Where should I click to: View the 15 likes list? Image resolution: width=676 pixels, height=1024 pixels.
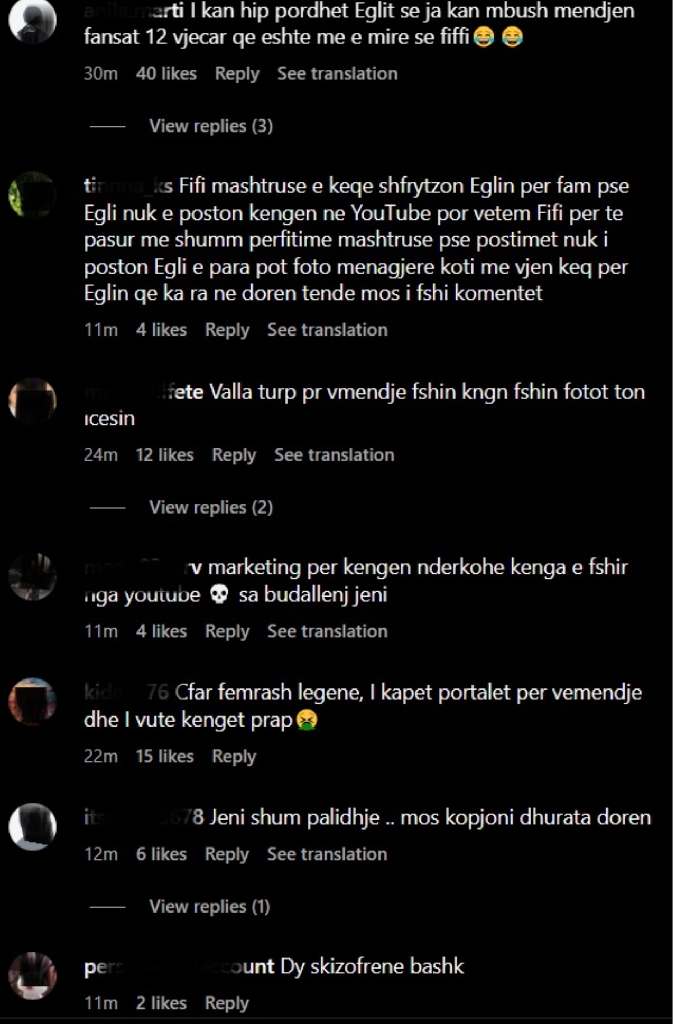pyautogui.click(x=164, y=756)
